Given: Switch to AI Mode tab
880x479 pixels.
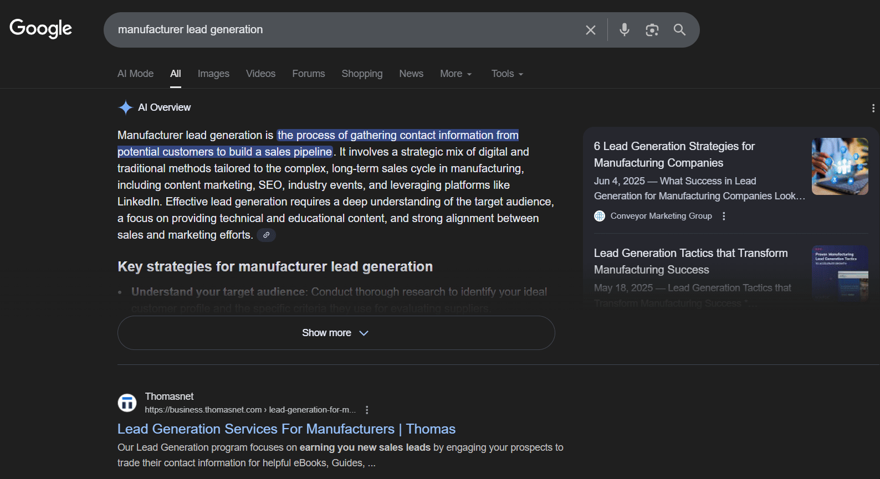Looking at the screenshot, I should tap(135, 74).
